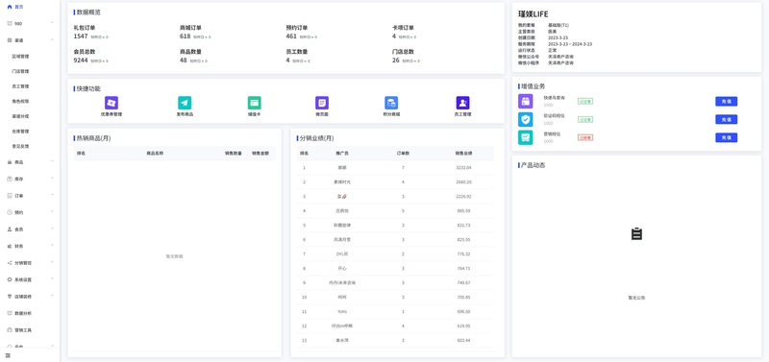Click the person icon beside 会员
This screenshot has width=769, height=362.
point(10,229)
